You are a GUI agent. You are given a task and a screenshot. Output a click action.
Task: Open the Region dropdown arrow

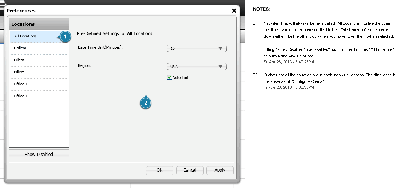pos(220,67)
